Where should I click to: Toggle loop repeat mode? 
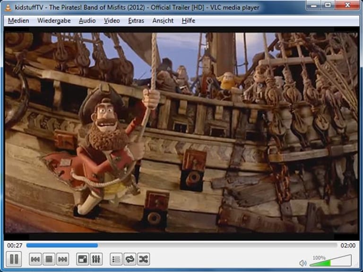tap(130, 259)
